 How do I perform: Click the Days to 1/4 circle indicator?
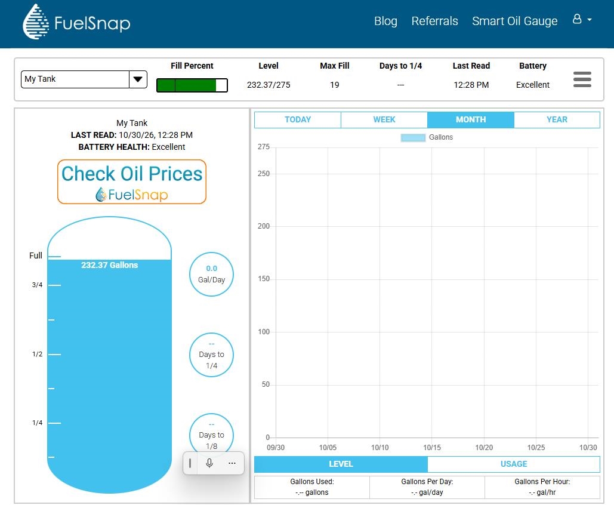[x=211, y=355]
